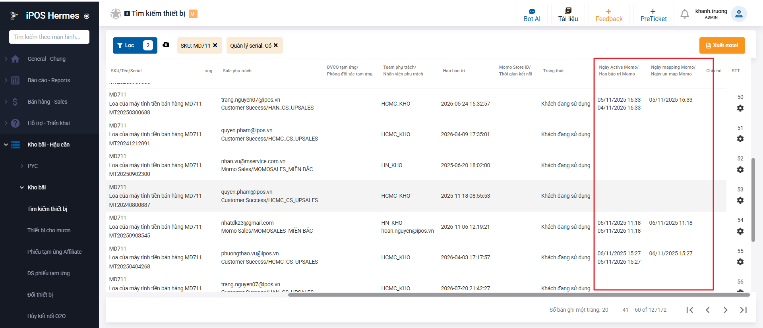763x328 pixels.
Task: Click serial MT20240800887
Action: tap(130, 205)
